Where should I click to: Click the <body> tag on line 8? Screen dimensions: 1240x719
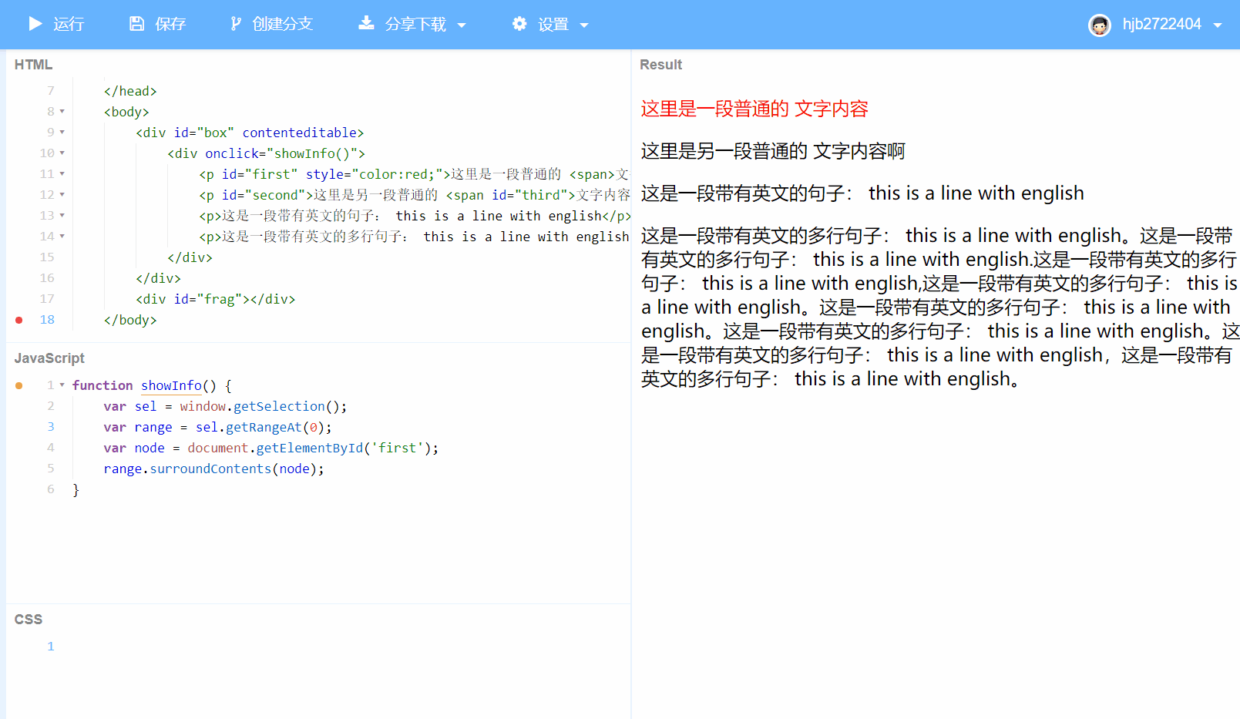coord(126,112)
